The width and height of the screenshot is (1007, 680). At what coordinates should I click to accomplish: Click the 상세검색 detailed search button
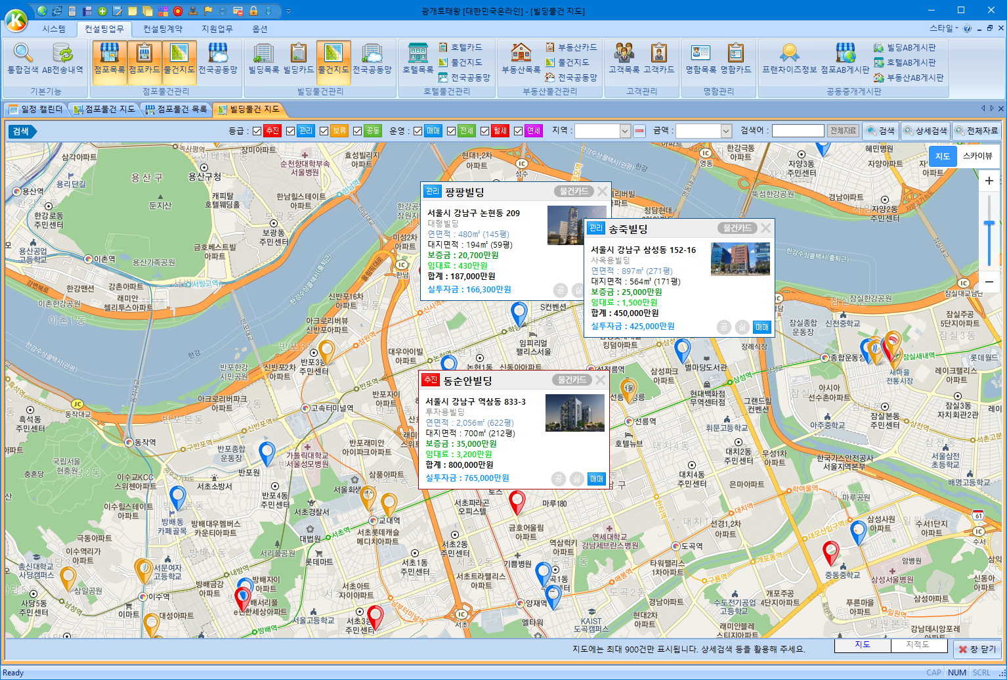926,131
